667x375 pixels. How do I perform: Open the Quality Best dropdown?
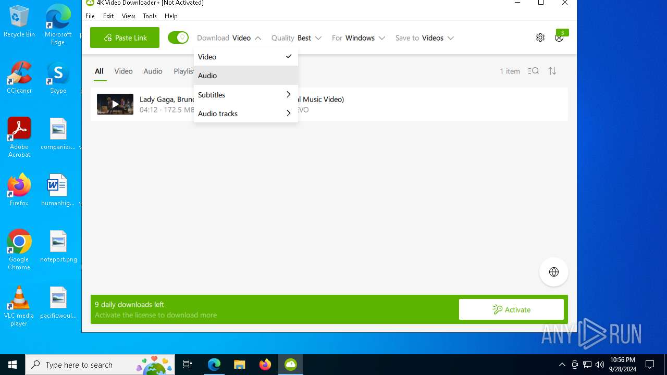297,38
